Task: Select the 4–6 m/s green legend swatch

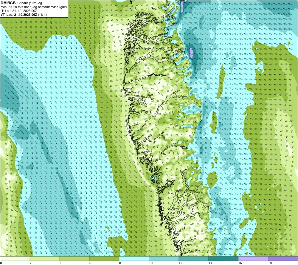Action: (x=74, y=258)
